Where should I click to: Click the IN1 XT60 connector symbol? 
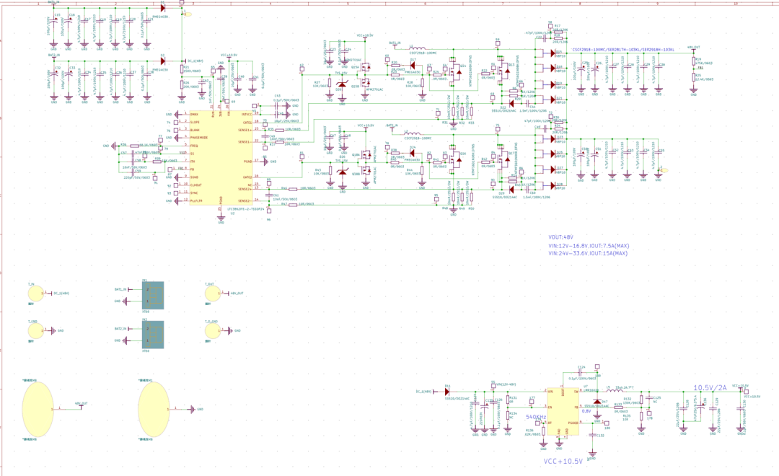tap(152, 295)
